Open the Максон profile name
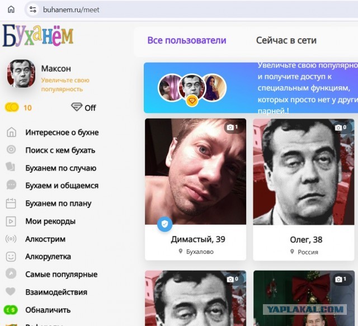This screenshot has height=326, width=358. (x=56, y=68)
